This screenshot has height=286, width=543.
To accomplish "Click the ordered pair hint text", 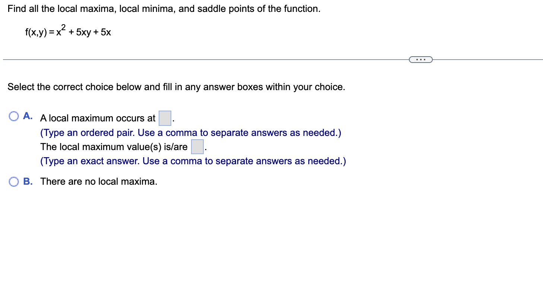I will click(191, 133).
